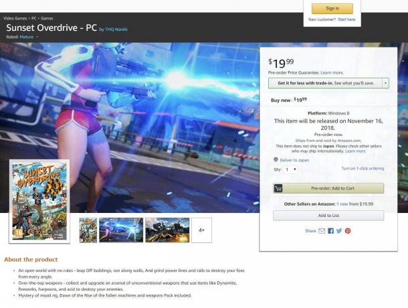Show more images with 4+ tile

[201, 230]
